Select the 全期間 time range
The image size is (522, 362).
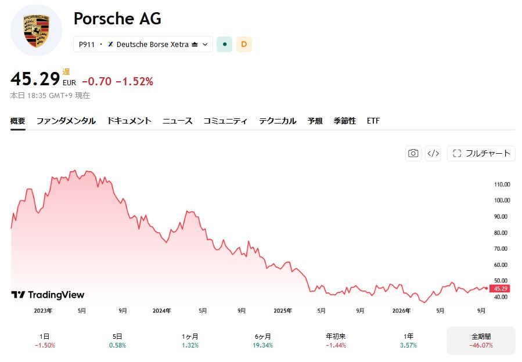point(481,341)
